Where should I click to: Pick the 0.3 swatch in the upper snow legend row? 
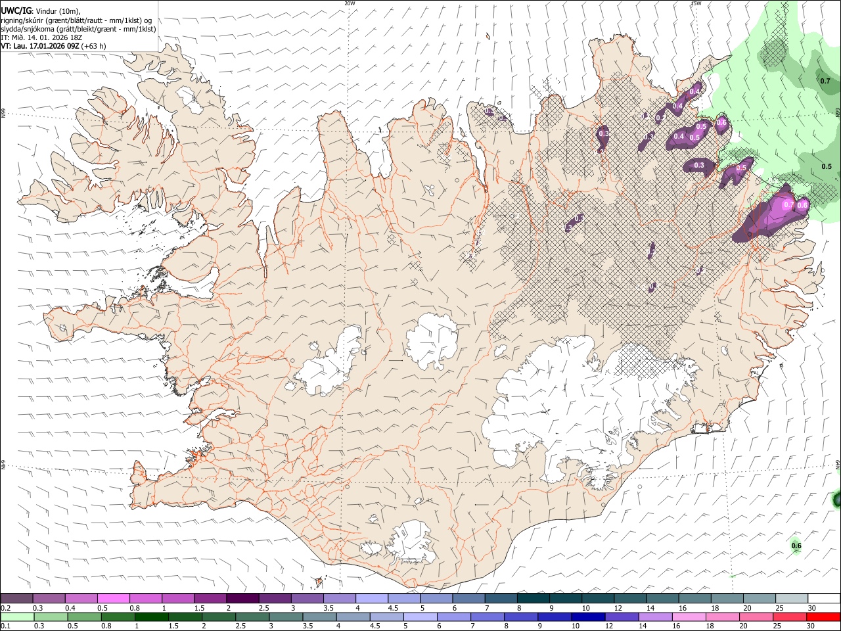click(x=49, y=598)
